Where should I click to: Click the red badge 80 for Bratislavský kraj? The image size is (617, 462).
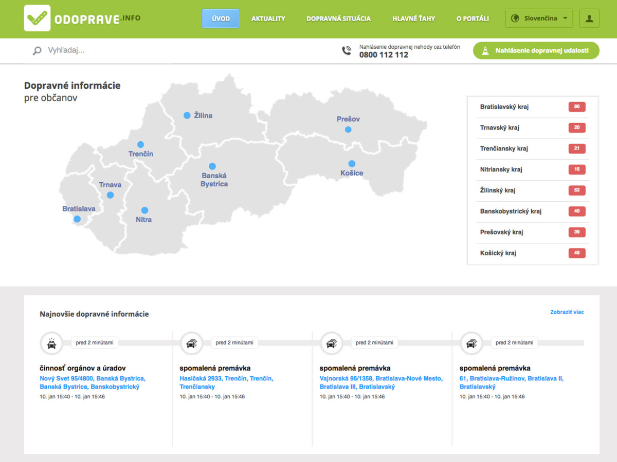pos(577,107)
